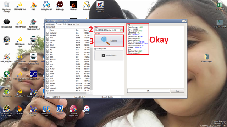This screenshot has width=227, height=127.
Task: Click 'Chipset' line in the log
Action: 135,47
